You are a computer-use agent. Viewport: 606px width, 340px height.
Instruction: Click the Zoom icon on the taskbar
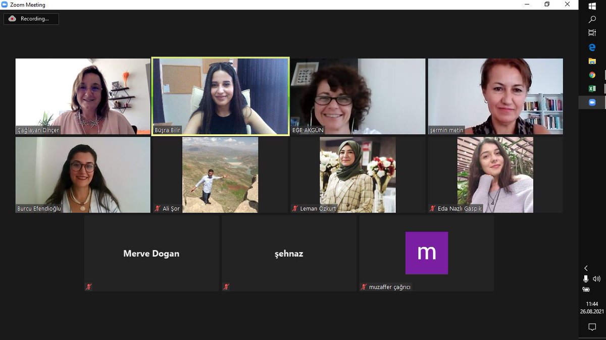(592, 102)
